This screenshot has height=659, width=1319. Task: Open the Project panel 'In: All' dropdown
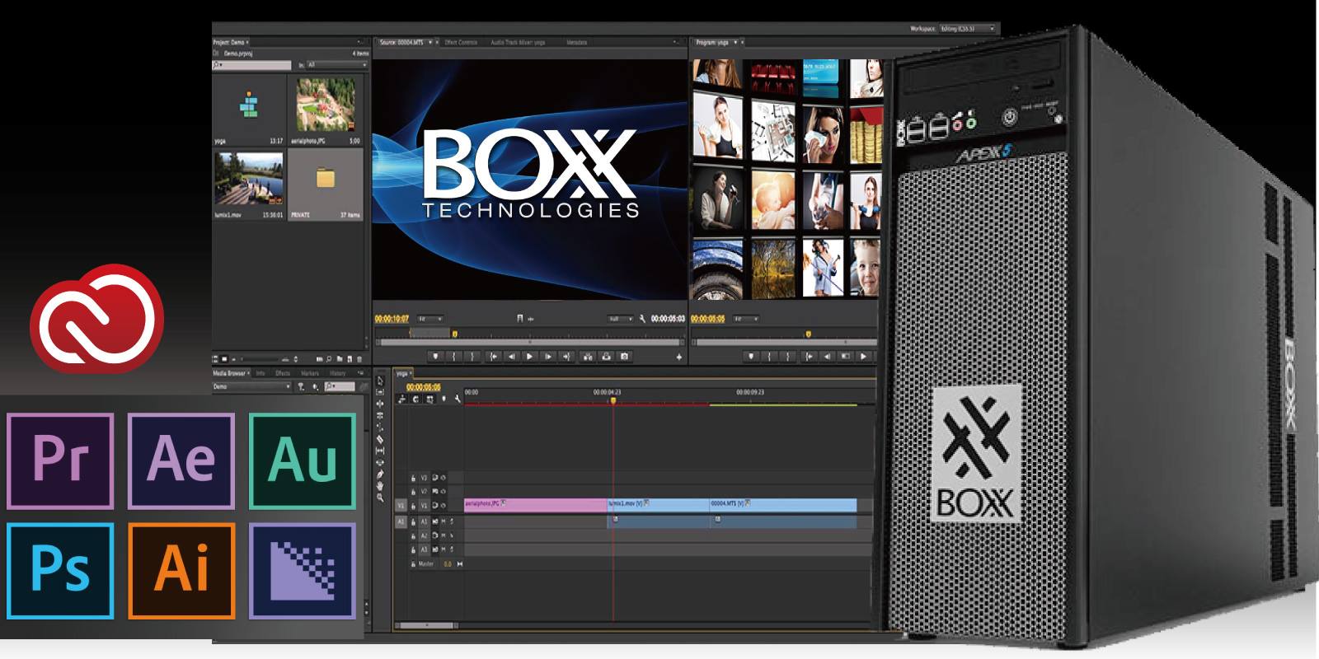pos(337,64)
